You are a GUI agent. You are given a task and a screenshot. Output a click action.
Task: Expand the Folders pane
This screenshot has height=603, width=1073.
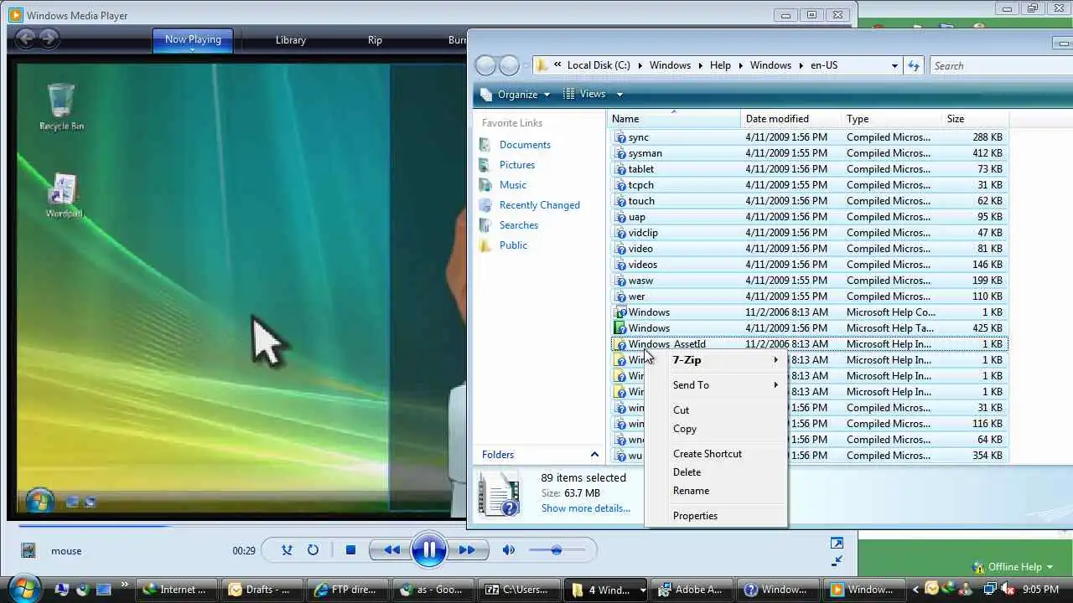point(594,455)
